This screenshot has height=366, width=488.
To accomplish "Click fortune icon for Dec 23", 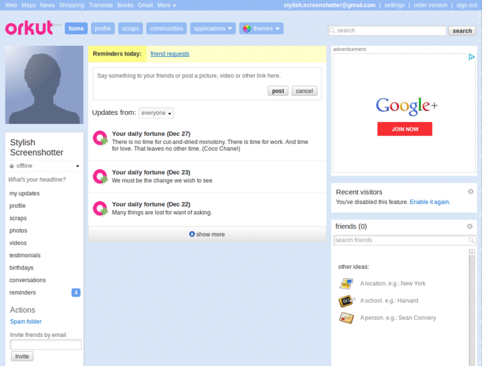I will click(x=100, y=177).
